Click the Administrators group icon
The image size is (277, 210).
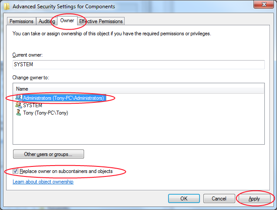coord(19,98)
